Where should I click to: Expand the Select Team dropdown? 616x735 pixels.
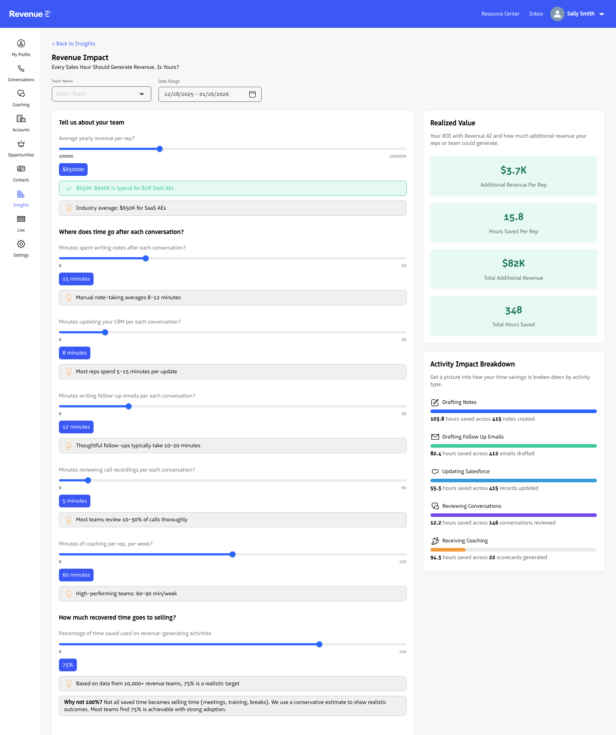point(102,94)
